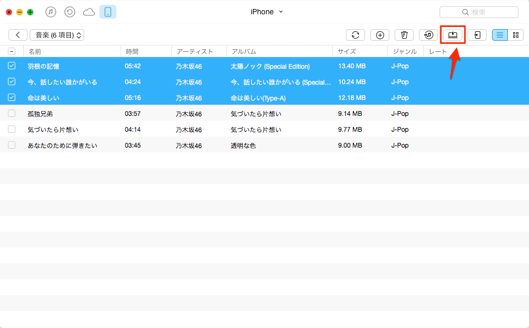The image size is (529, 328).
Task: Click album 命は美しい(Type-A)
Action: (x=258, y=98)
